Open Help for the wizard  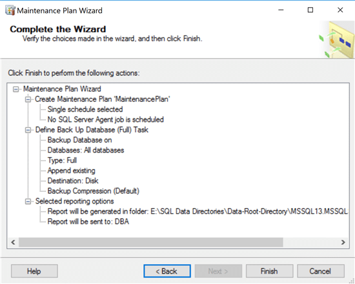[x=34, y=271]
